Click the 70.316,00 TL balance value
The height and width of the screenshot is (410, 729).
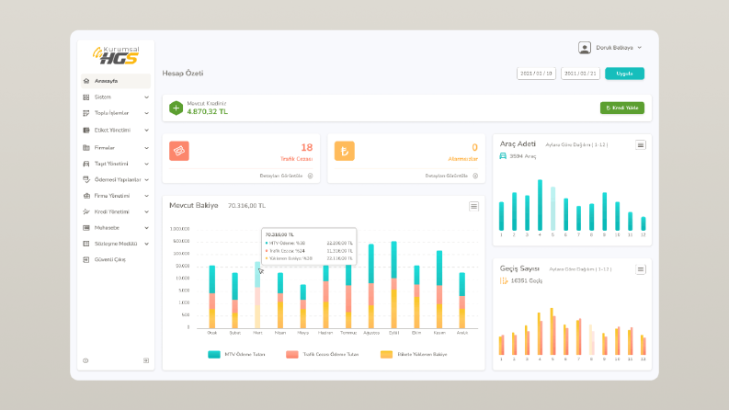246,206
